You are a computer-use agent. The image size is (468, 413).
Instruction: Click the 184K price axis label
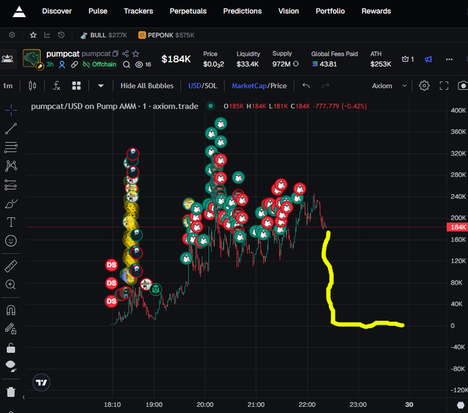tap(457, 227)
